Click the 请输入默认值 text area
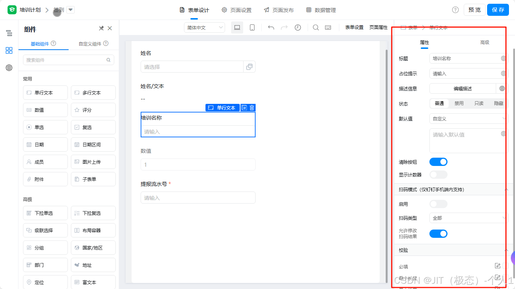 click(469, 141)
